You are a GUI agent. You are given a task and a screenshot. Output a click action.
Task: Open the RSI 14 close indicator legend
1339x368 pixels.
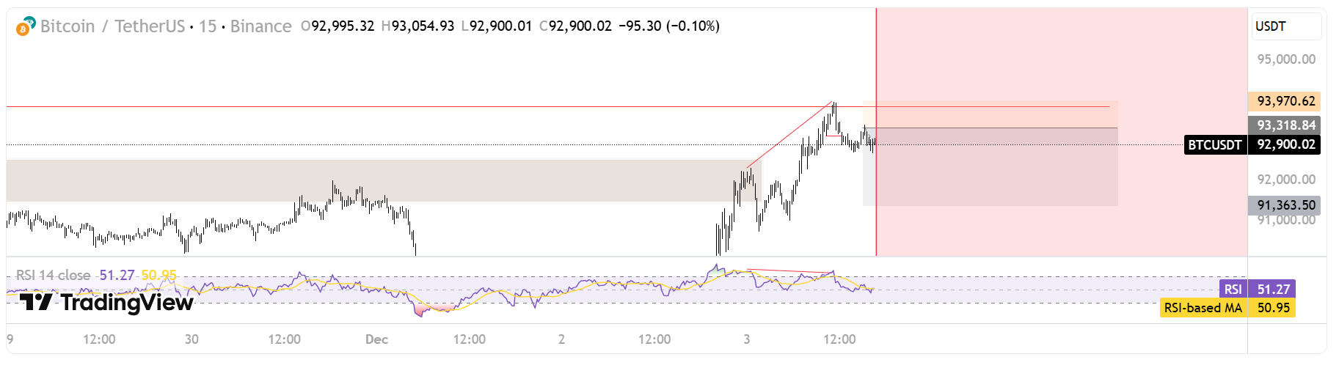click(53, 276)
